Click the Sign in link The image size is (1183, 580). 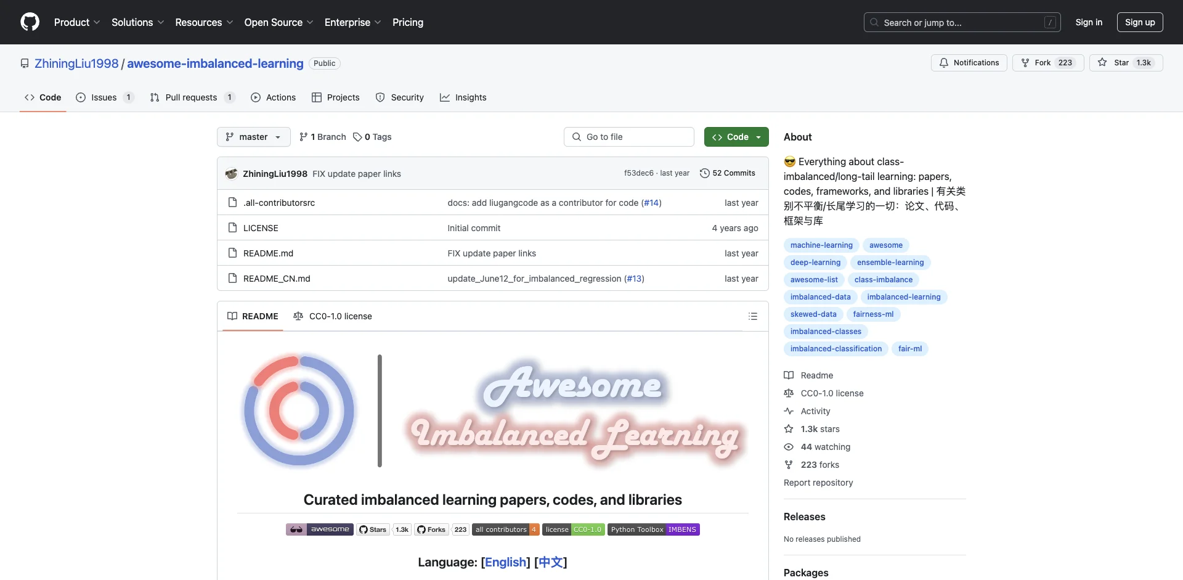click(x=1089, y=22)
